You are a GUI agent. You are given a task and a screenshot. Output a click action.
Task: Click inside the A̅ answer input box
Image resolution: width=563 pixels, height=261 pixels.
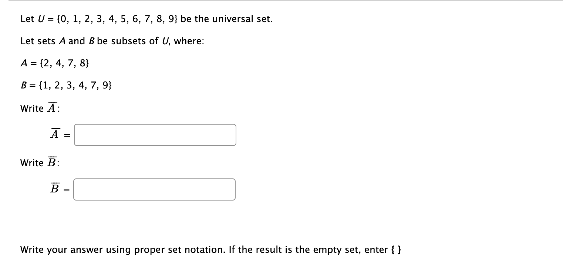pyautogui.click(x=155, y=135)
